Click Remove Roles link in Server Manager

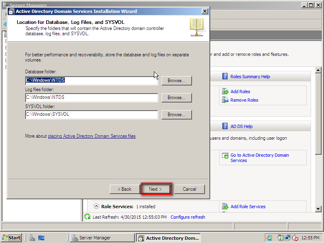point(244,100)
